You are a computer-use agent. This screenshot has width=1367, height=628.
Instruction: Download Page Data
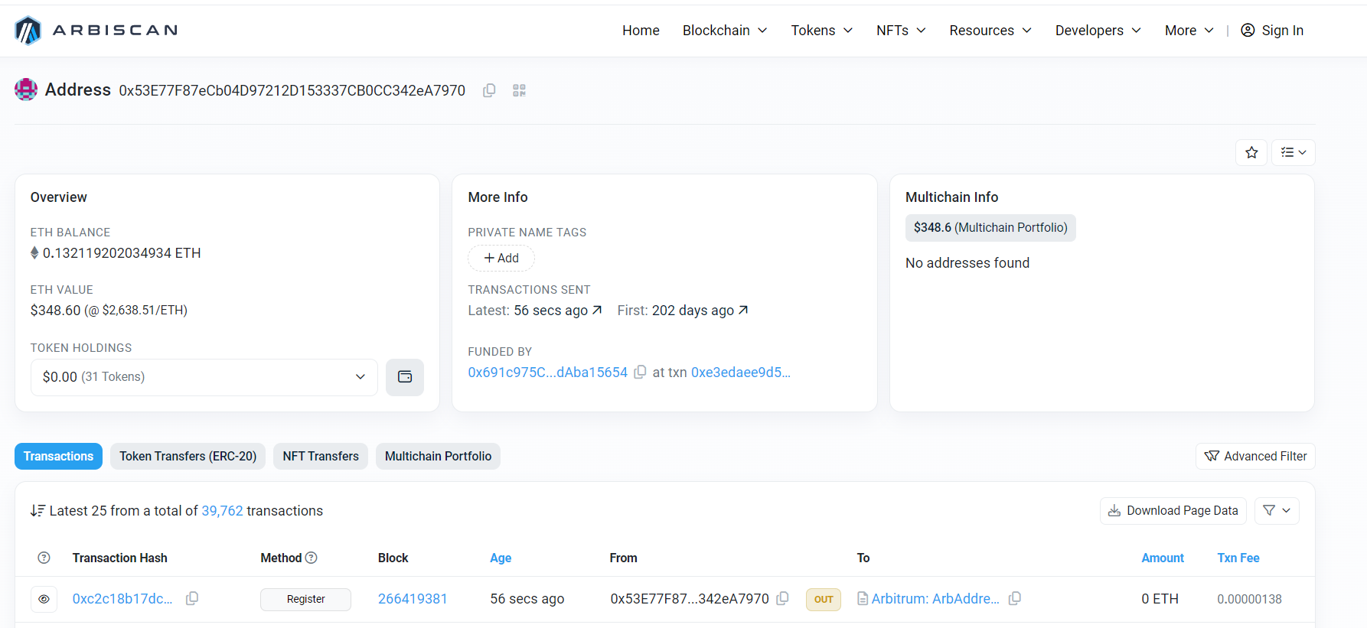(x=1173, y=511)
